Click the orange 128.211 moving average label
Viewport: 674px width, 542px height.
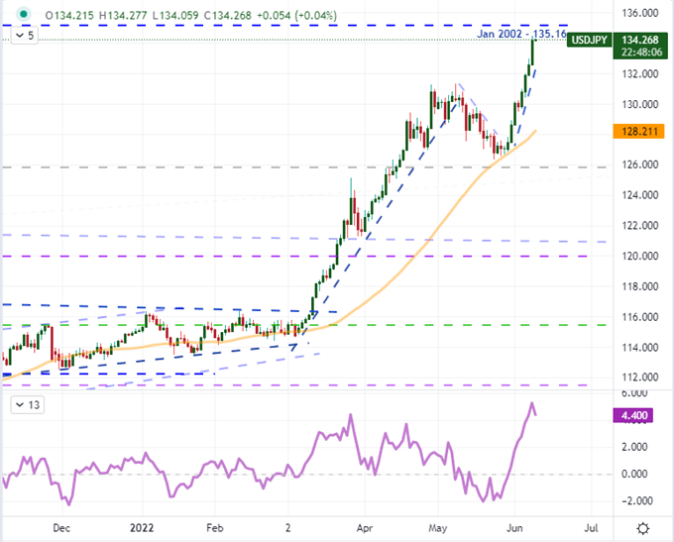pos(638,131)
